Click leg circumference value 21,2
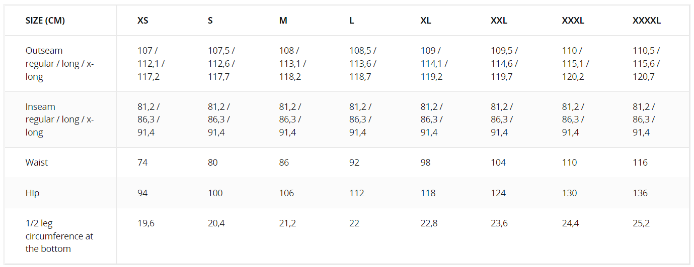The height and width of the screenshot is (267, 694). 287,223
